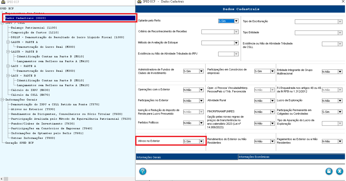Collapse the LALUR - PARTE B node
Viewport: 346px width, 181px height.
point(8,51)
